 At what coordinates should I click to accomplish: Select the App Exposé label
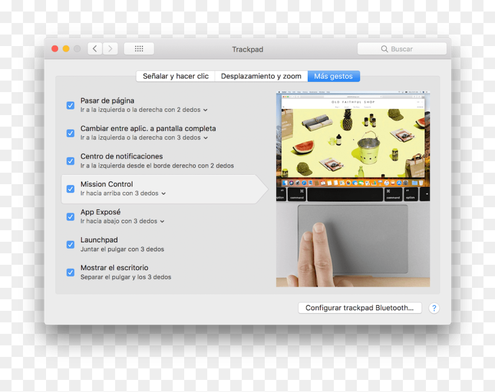coord(100,212)
